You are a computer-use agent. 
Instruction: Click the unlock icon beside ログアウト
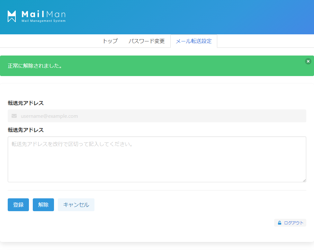280,223
